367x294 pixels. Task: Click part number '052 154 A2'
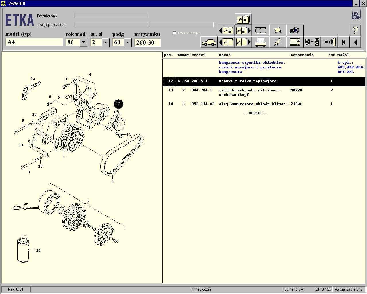(x=203, y=104)
